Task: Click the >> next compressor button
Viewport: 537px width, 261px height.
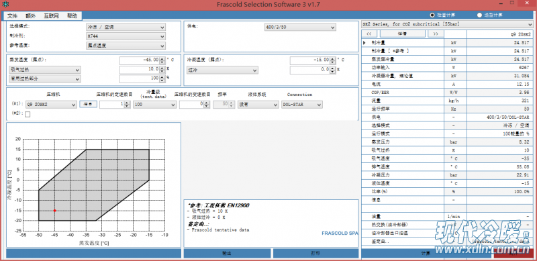Action: (435, 34)
